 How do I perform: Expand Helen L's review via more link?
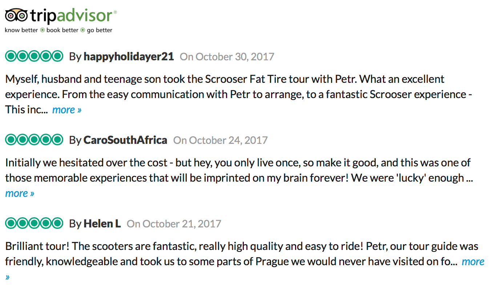[473, 262]
